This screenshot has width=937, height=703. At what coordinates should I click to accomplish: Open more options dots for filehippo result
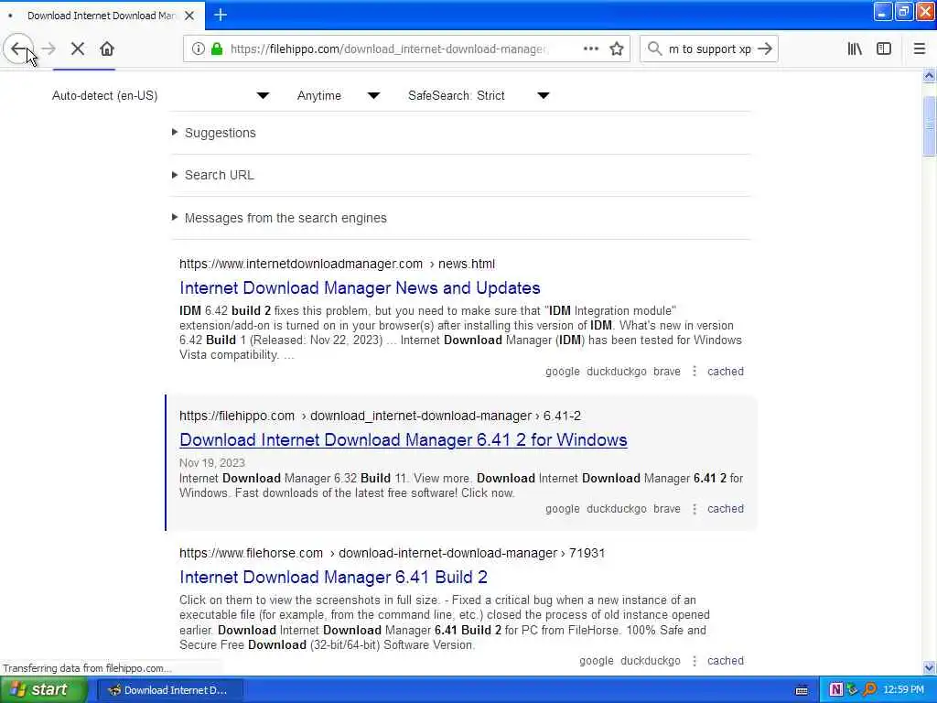[x=695, y=509]
